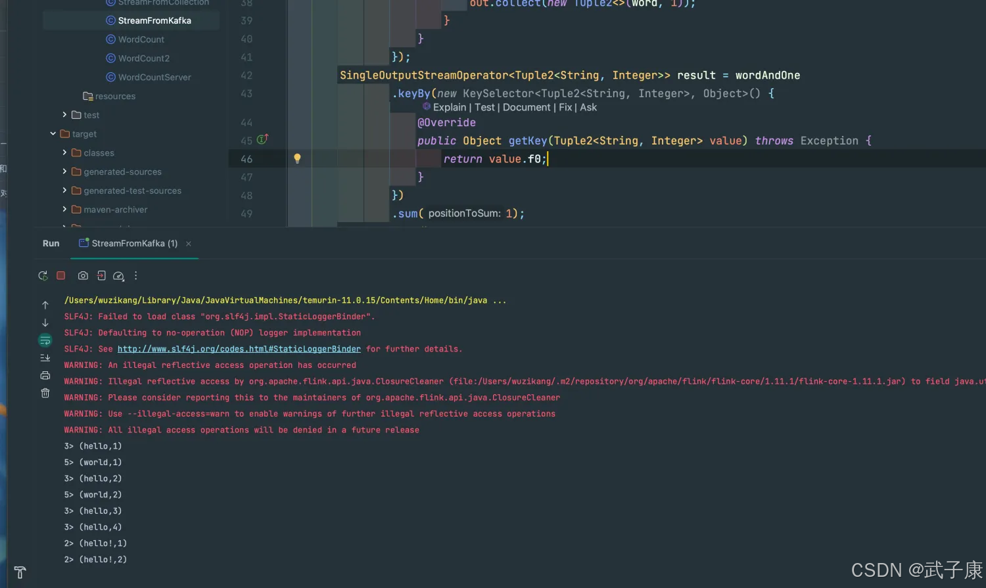Viewport: 986px width, 588px height.
Task: Click the Explain AI action link
Action: 449,108
